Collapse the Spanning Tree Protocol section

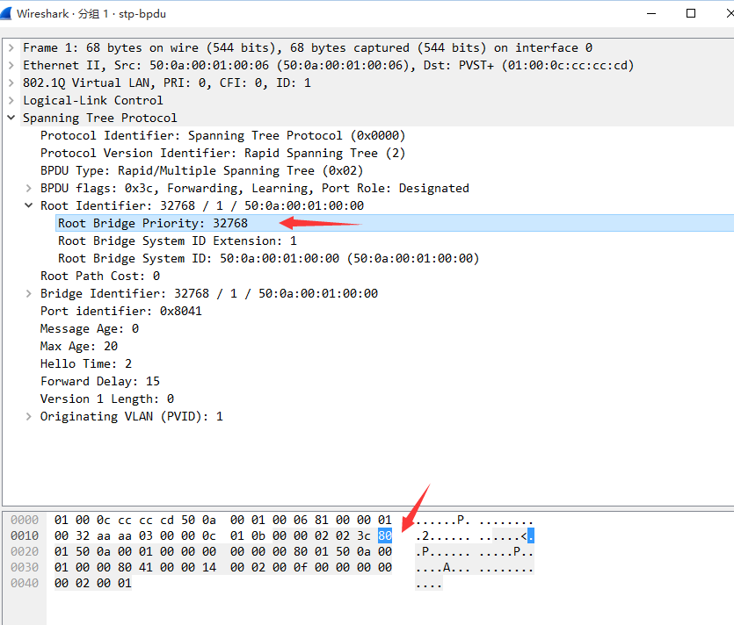(11, 118)
